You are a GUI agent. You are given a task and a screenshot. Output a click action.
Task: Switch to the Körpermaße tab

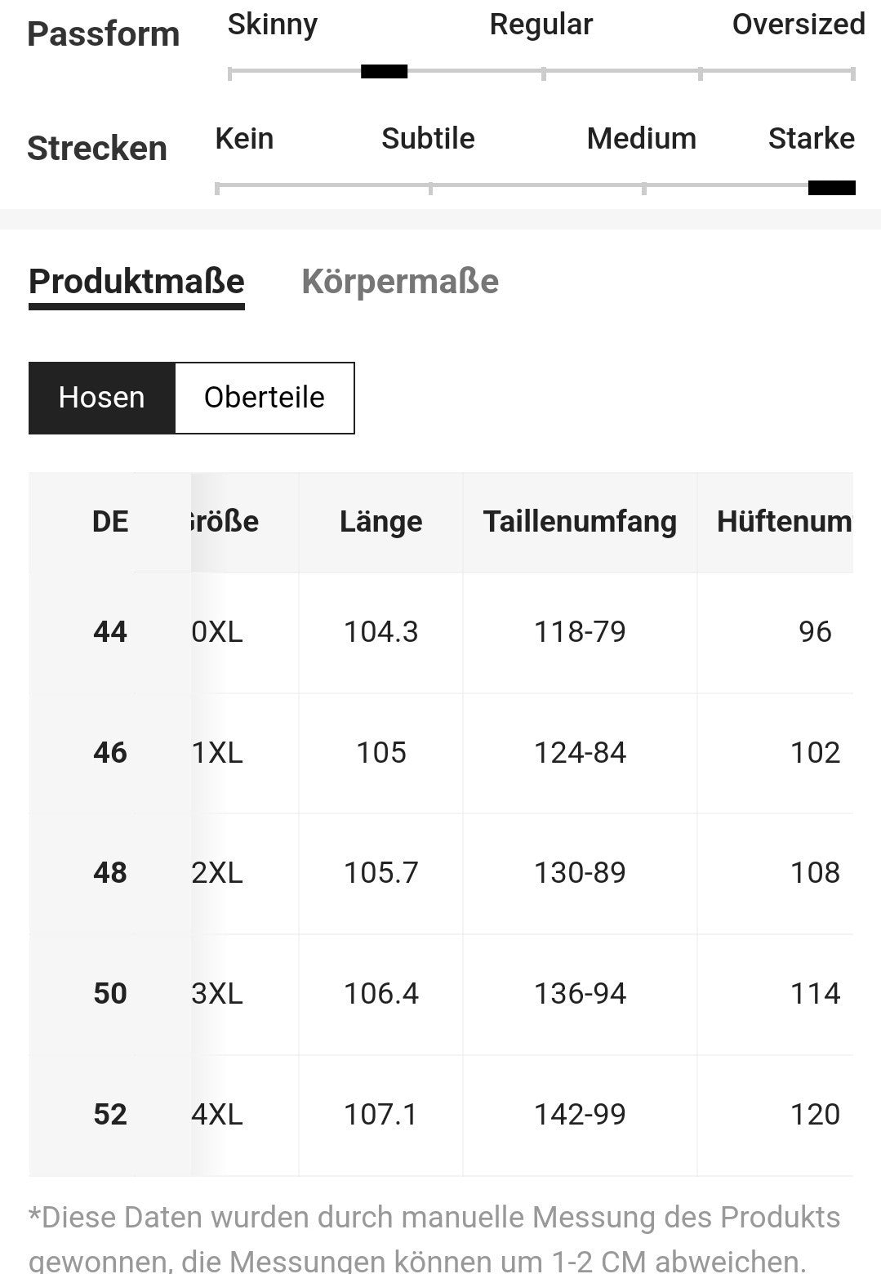400,282
